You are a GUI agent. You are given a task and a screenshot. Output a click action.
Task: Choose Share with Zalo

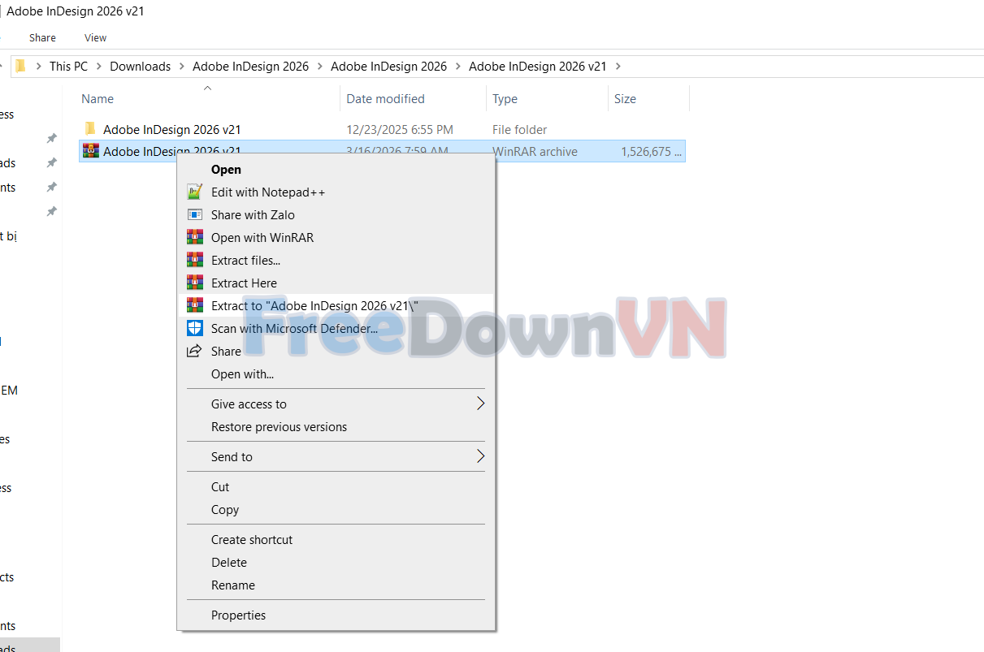[x=251, y=214]
